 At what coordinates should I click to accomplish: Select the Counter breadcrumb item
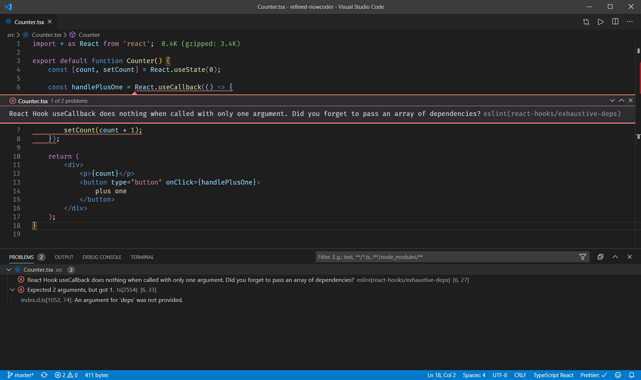[89, 35]
